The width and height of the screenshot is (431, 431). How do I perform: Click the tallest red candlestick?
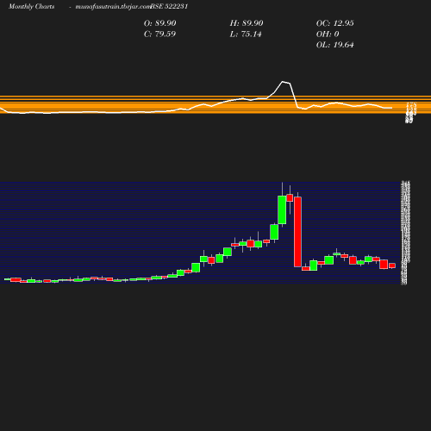297,232
